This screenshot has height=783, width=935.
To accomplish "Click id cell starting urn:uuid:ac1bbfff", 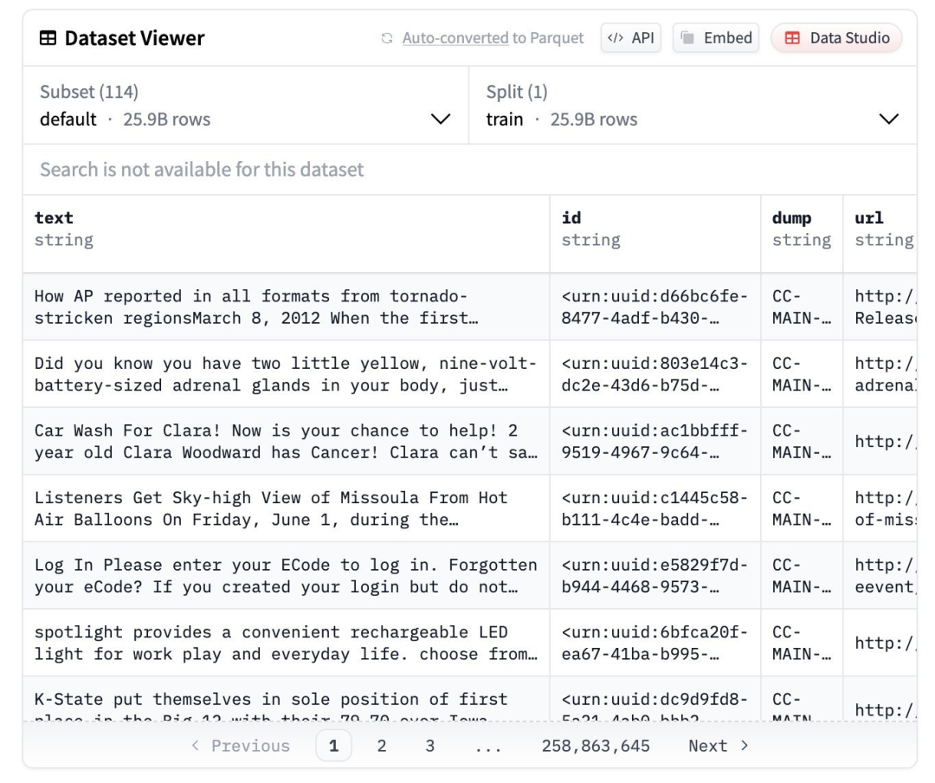I will point(654,442).
